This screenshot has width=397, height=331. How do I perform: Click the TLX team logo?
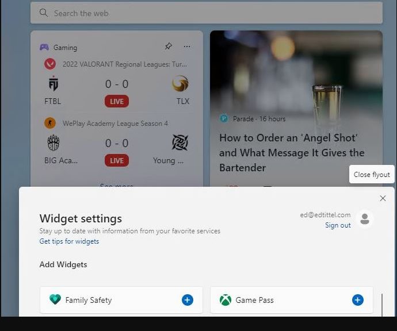(180, 83)
